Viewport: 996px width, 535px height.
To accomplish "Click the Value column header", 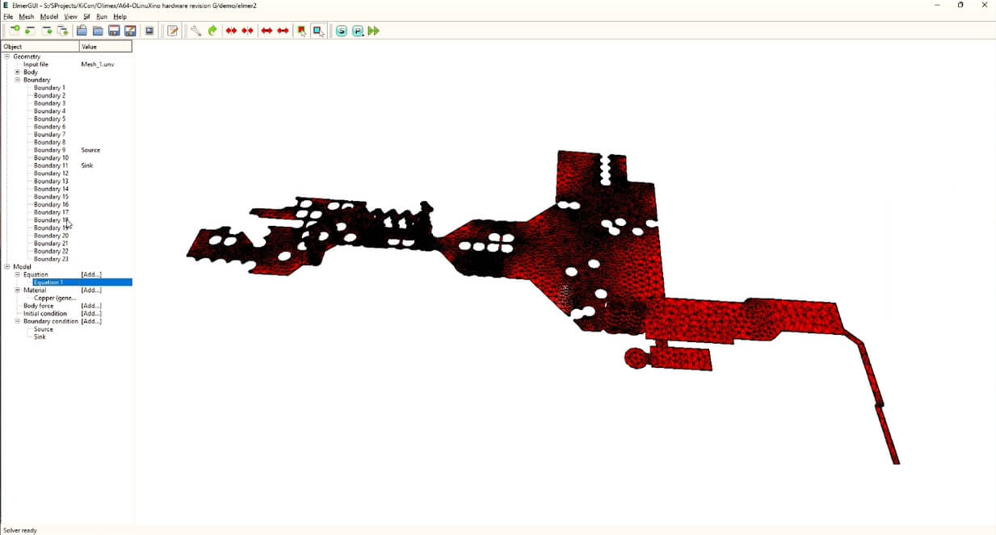I will 105,47.
